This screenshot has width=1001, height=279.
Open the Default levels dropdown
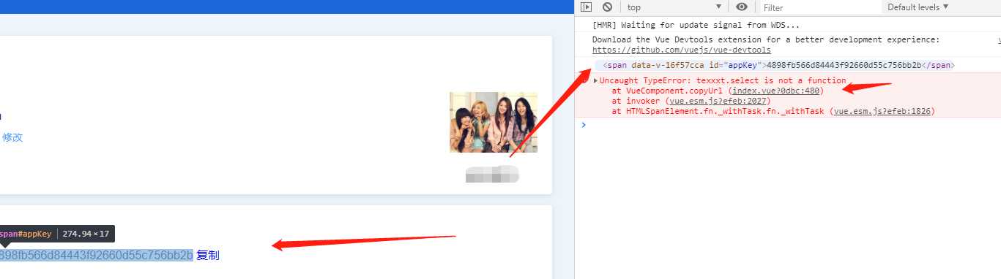tap(918, 7)
